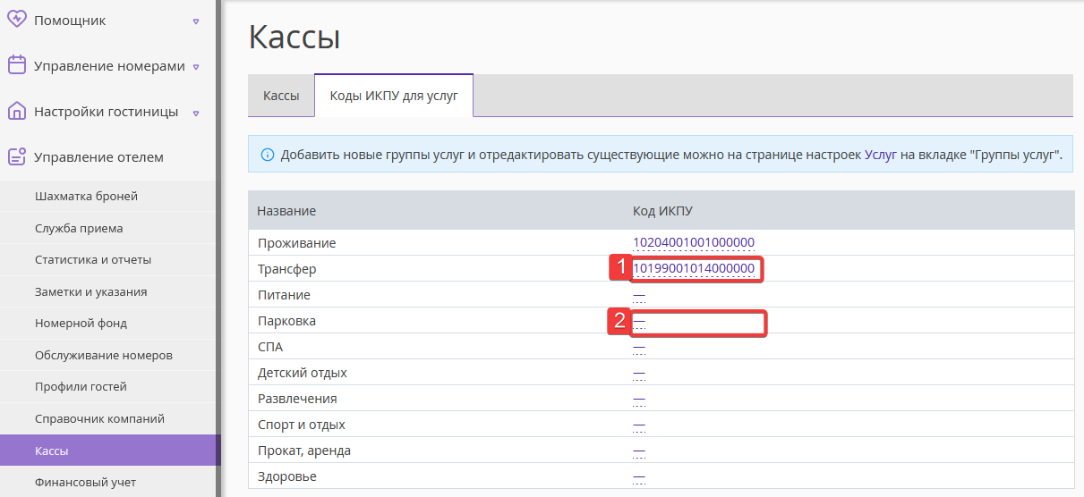Click the Развлечения row name
Screen dimensions: 1084x497
click(x=297, y=399)
